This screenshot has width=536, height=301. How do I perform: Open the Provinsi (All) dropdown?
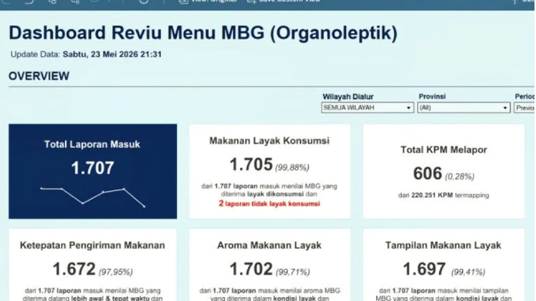pos(463,108)
